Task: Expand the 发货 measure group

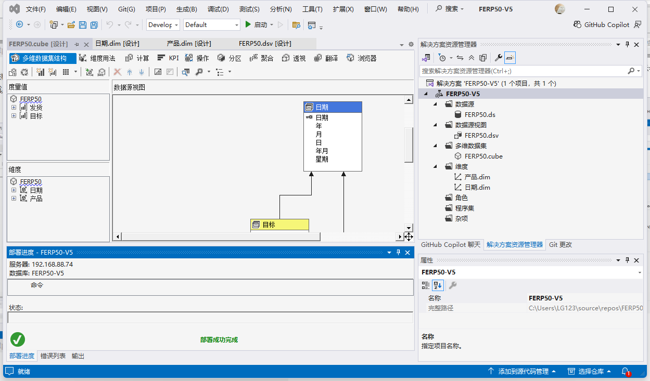Action: [x=14, y=108]
